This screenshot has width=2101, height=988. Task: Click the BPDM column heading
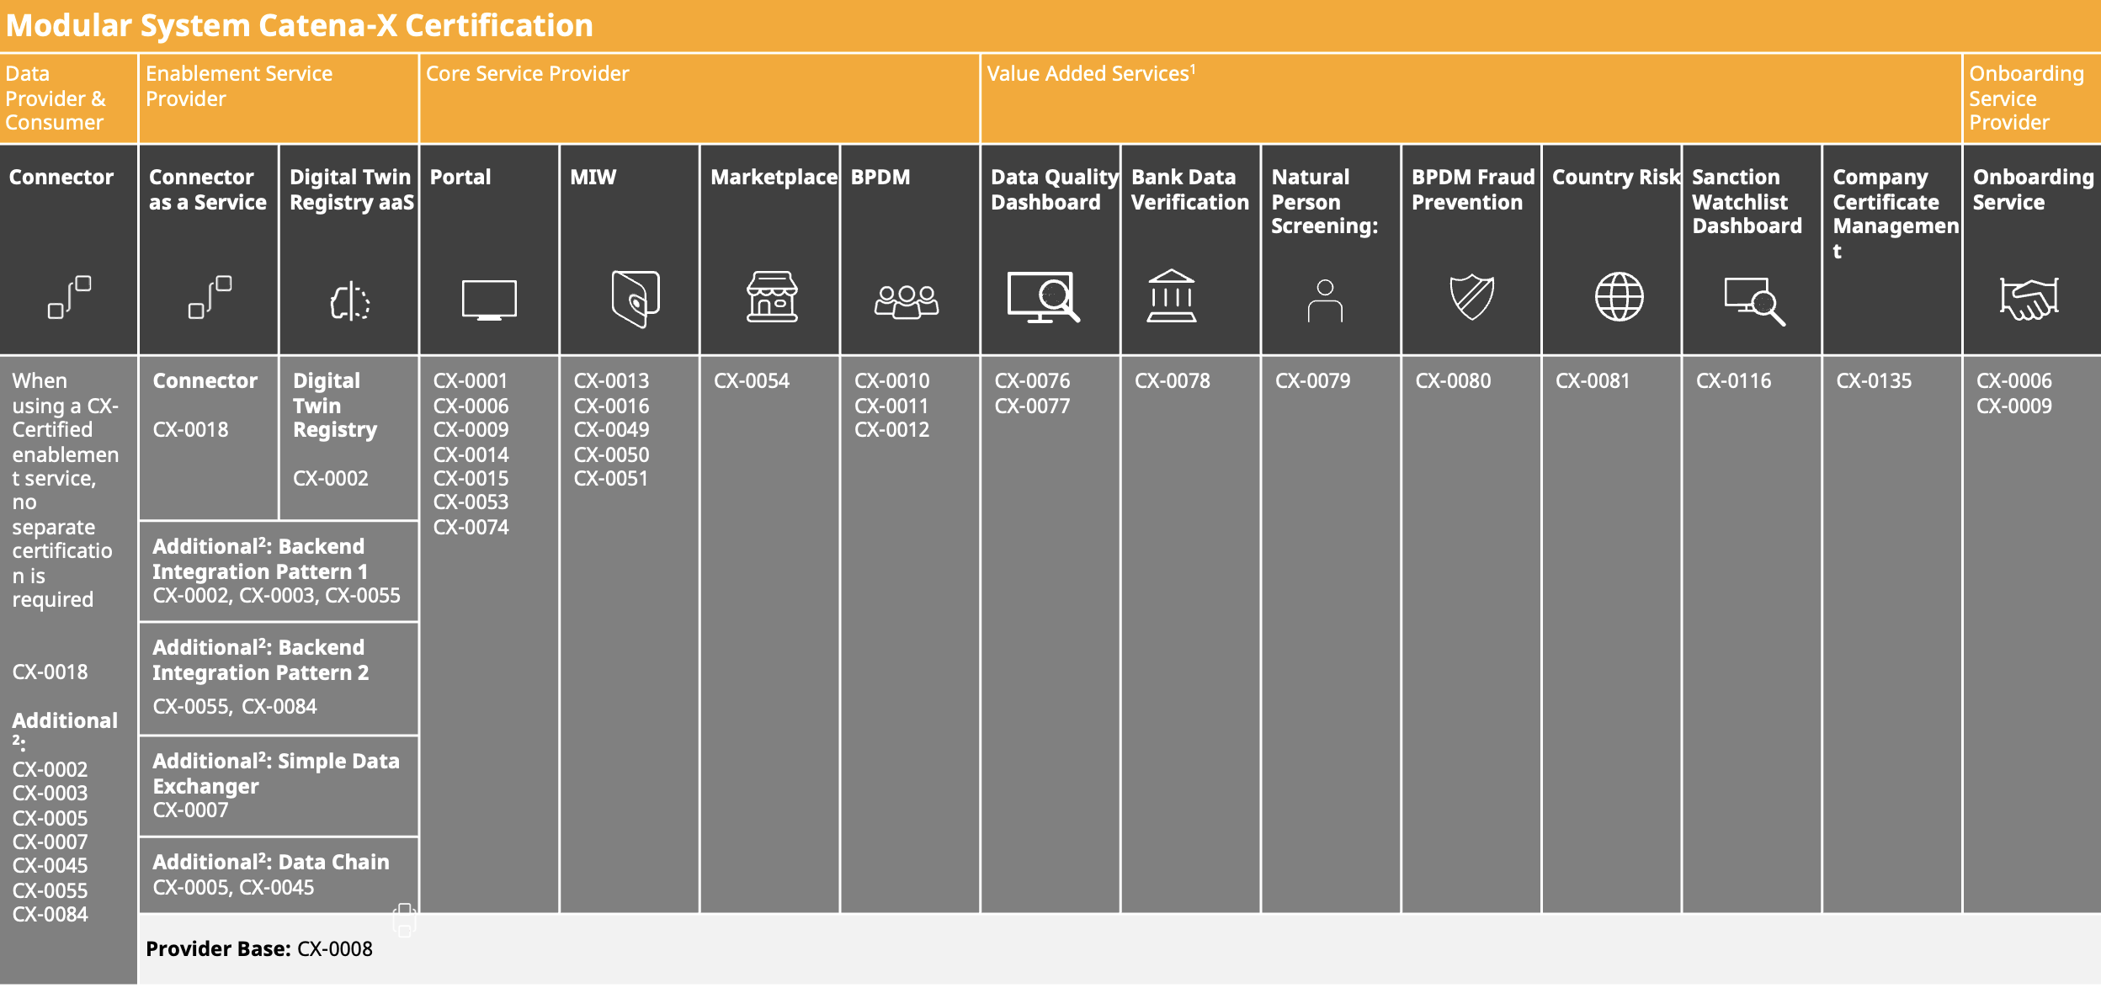(x=880, y=177)
